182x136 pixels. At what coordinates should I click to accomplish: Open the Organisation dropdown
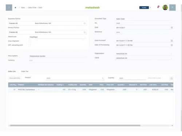(x=144, y=54)
